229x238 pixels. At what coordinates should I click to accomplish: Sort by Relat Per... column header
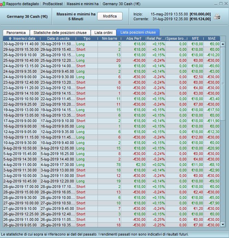tap(156, 38)
